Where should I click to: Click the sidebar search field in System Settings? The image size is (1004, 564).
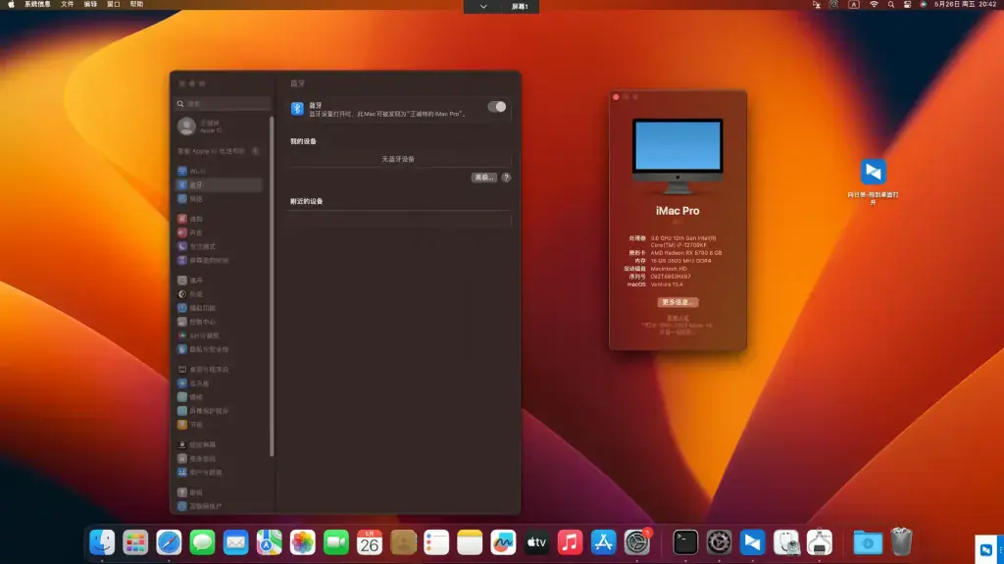[x=223, y=103]
